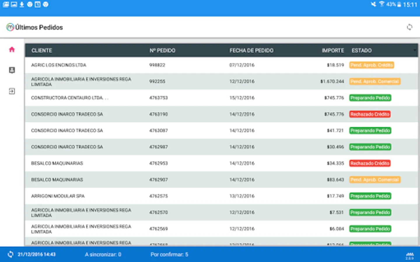Tap the battery indicator in status bar
The width and height of the screenshot is (420, 262).
pos(399,4)
